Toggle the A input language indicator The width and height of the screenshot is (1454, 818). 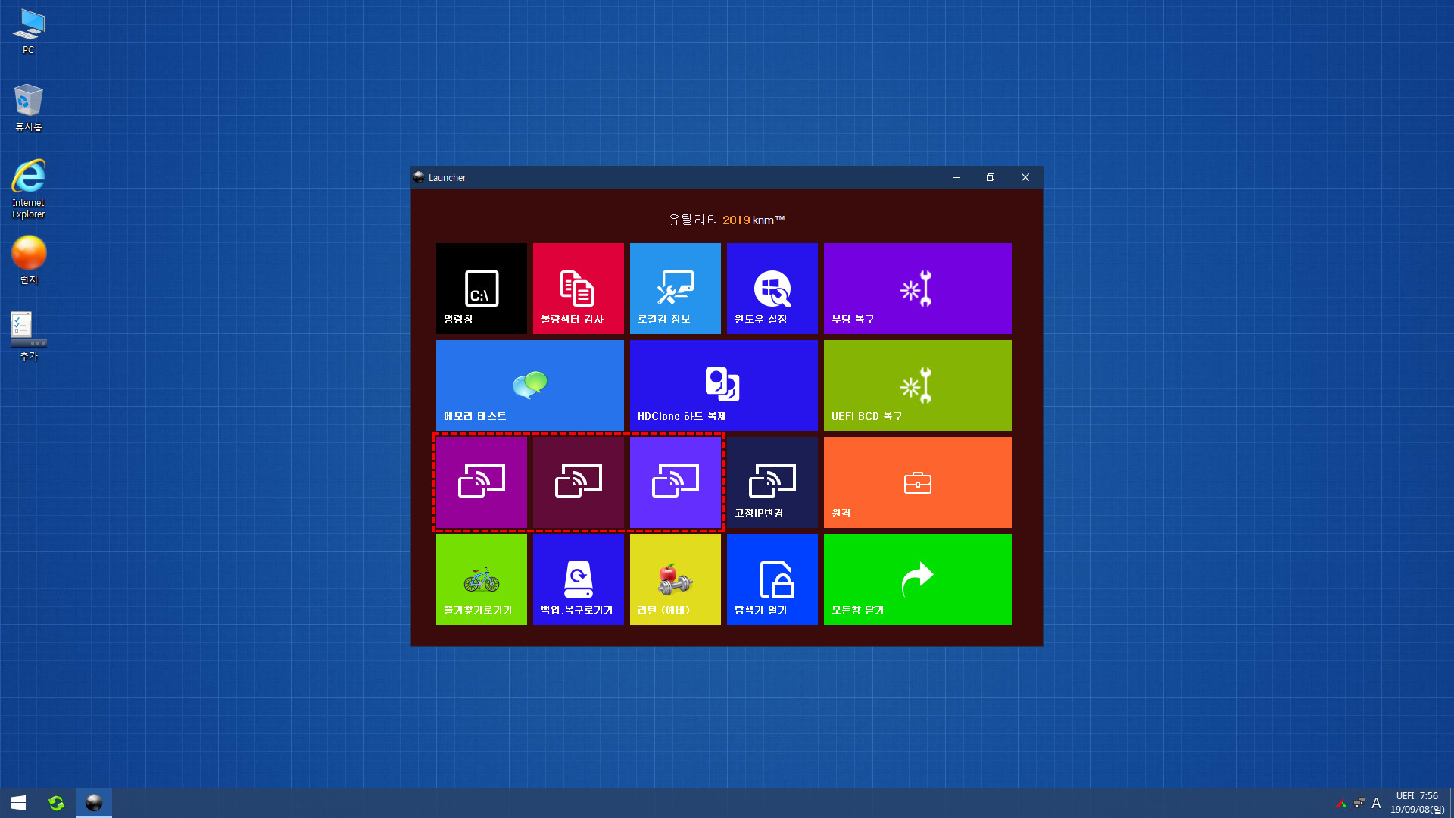pos(1376,803)
